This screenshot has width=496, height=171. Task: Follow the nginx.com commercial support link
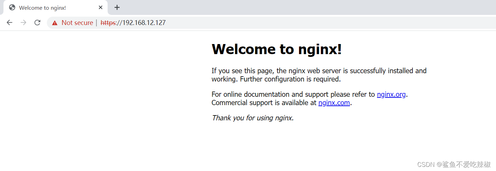pyautogui.click(x=334, y=103)
